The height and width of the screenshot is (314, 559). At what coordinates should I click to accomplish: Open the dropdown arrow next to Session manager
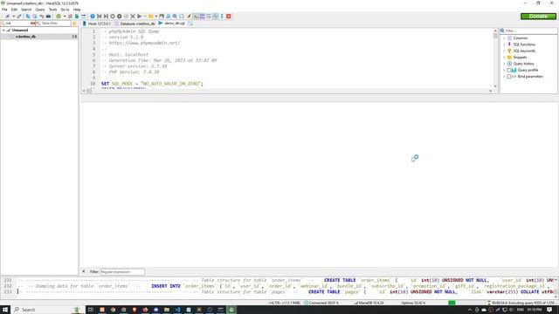coord(14,17)
